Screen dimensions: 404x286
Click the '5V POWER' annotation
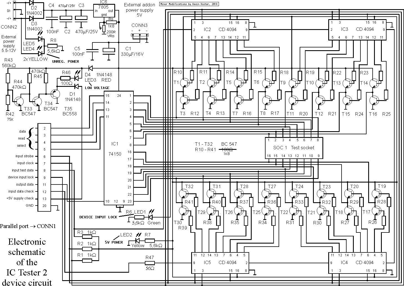click(114, 242)
